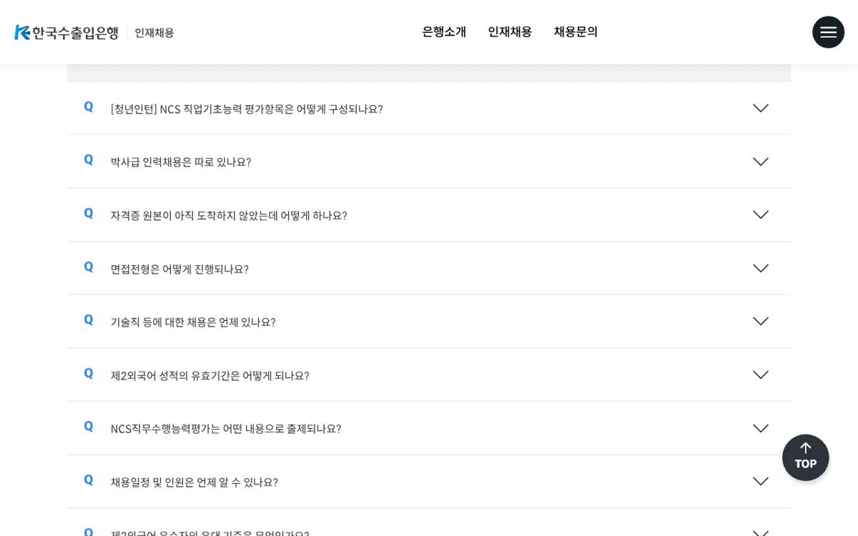Open the 채용문의 menu
Viewport: 858px width, 536px height.
pos(576,32)
